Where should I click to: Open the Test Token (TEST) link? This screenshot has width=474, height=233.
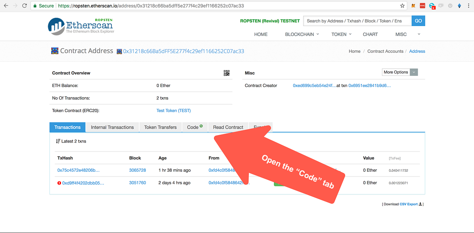[x=173, y=111]
